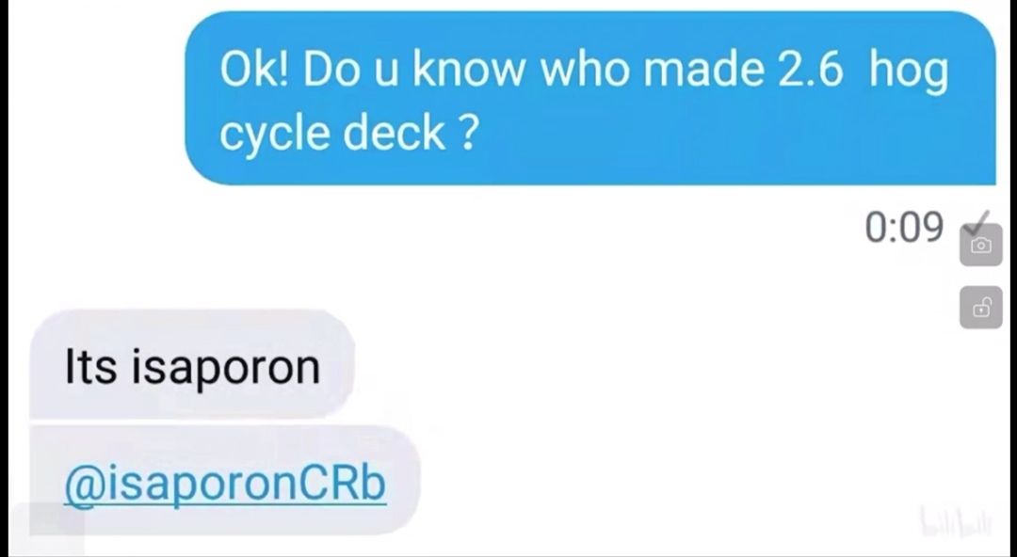Select the "cycle deck" text
1017x557 pixels.
coord(332,134)
